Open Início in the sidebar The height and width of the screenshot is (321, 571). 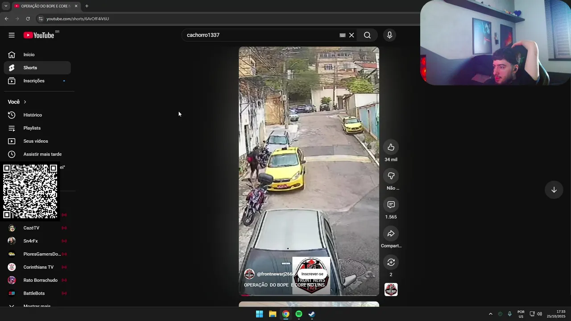pyautogui.click(x=37, y=54)
